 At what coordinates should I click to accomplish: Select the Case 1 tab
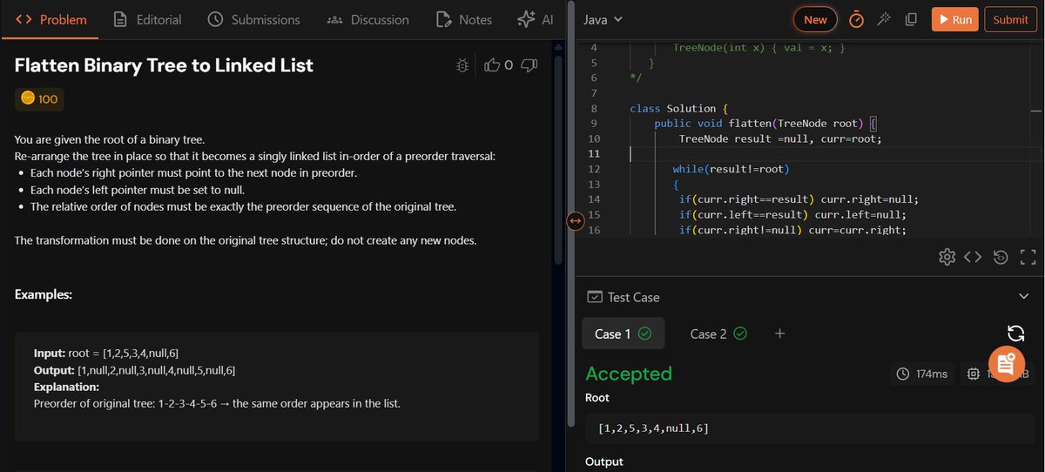(623, 334)
